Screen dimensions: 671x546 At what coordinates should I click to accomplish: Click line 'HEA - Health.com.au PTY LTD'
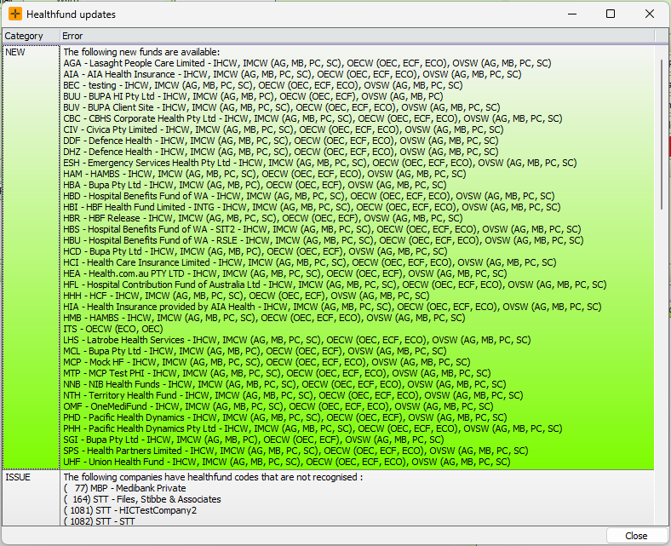click(x=285, y=273)
